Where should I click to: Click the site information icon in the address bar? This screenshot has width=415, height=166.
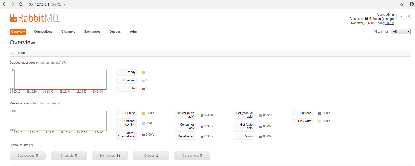point(31,4)
